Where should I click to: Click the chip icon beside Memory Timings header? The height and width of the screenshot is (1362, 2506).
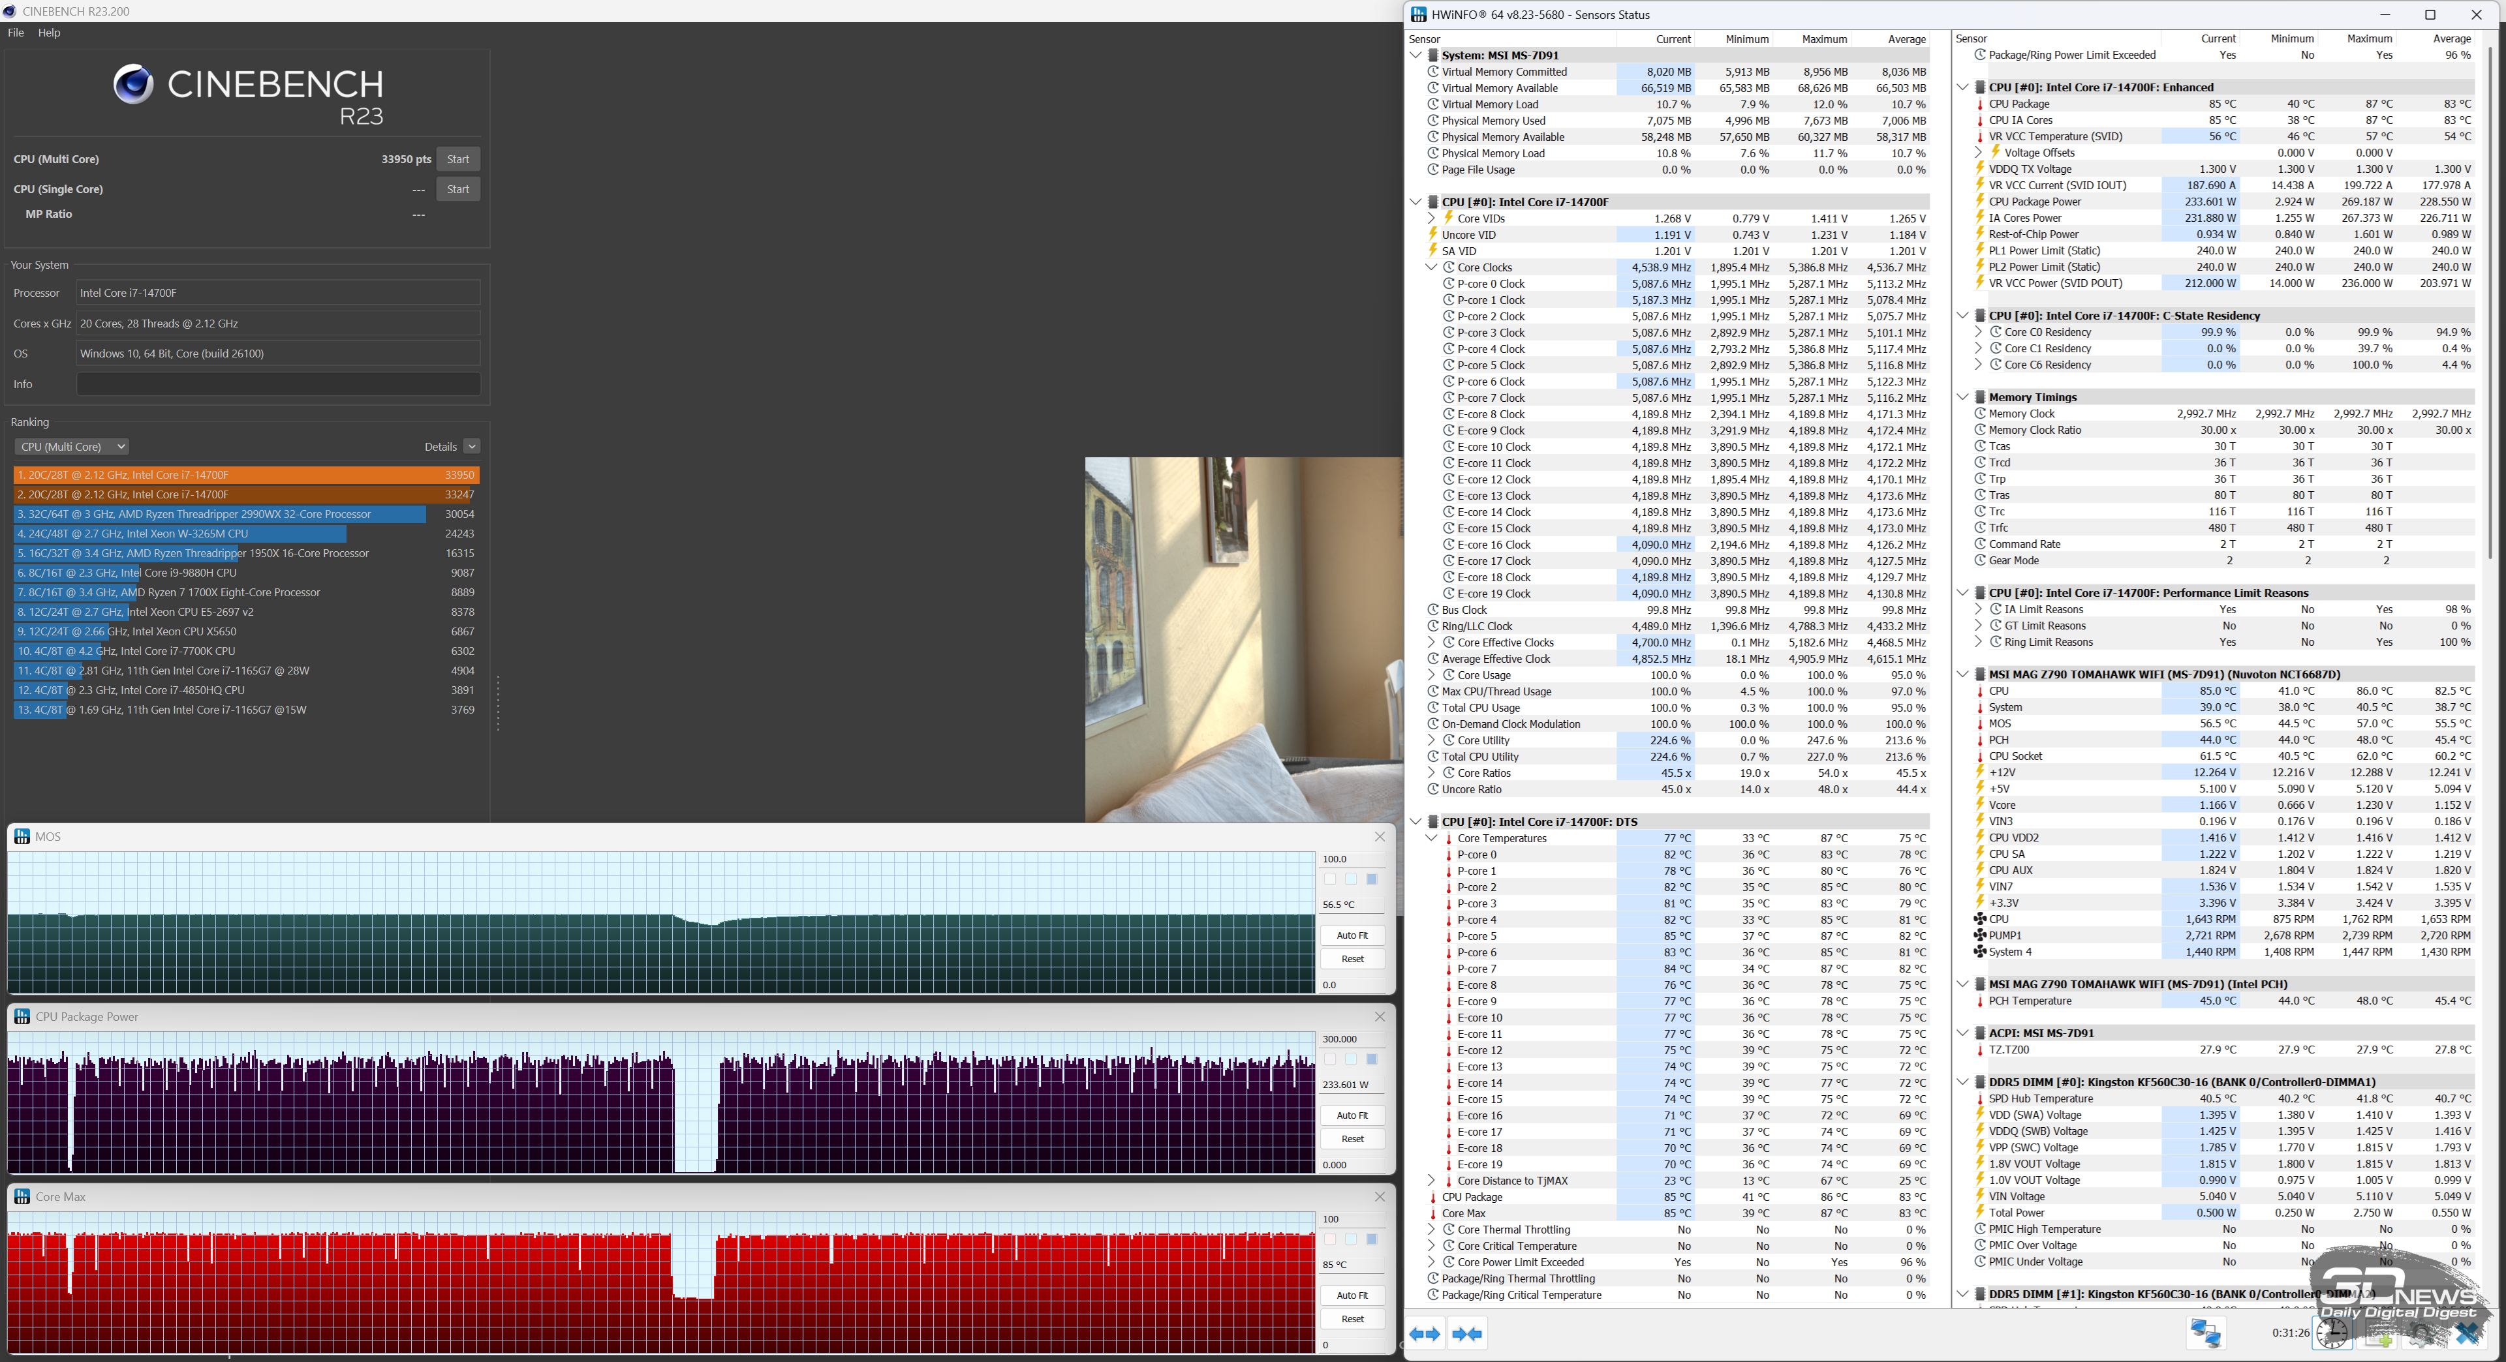(1979, 397)
